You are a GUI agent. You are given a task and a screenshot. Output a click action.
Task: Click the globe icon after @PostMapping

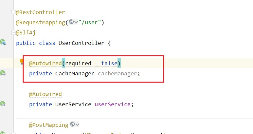pyautogui.click(x=72, y=124)
